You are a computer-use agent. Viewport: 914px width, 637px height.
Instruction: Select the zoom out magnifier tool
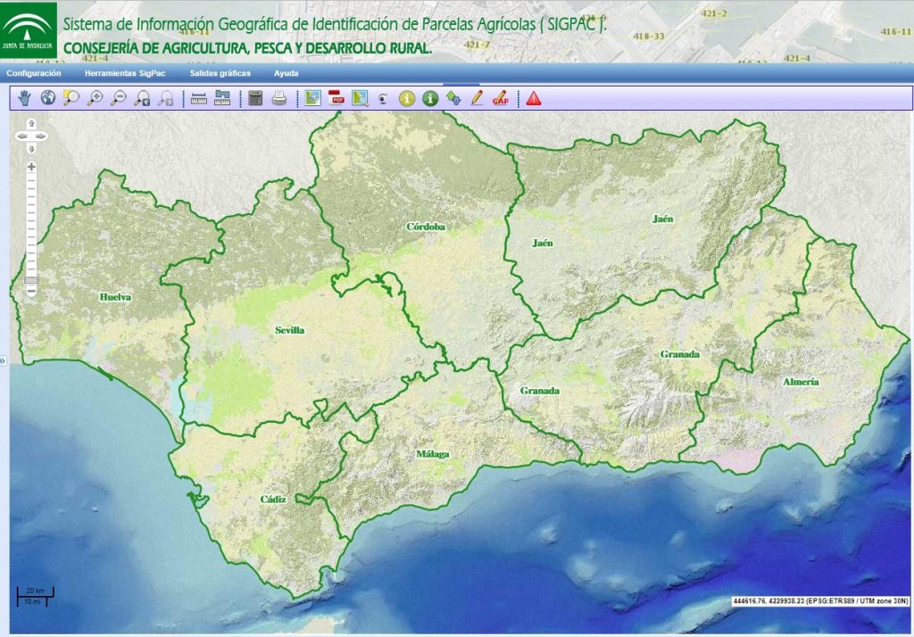[x=118, y=98]
